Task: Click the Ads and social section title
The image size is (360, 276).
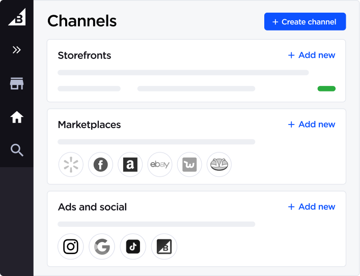Action: click(x=92, y=207)
